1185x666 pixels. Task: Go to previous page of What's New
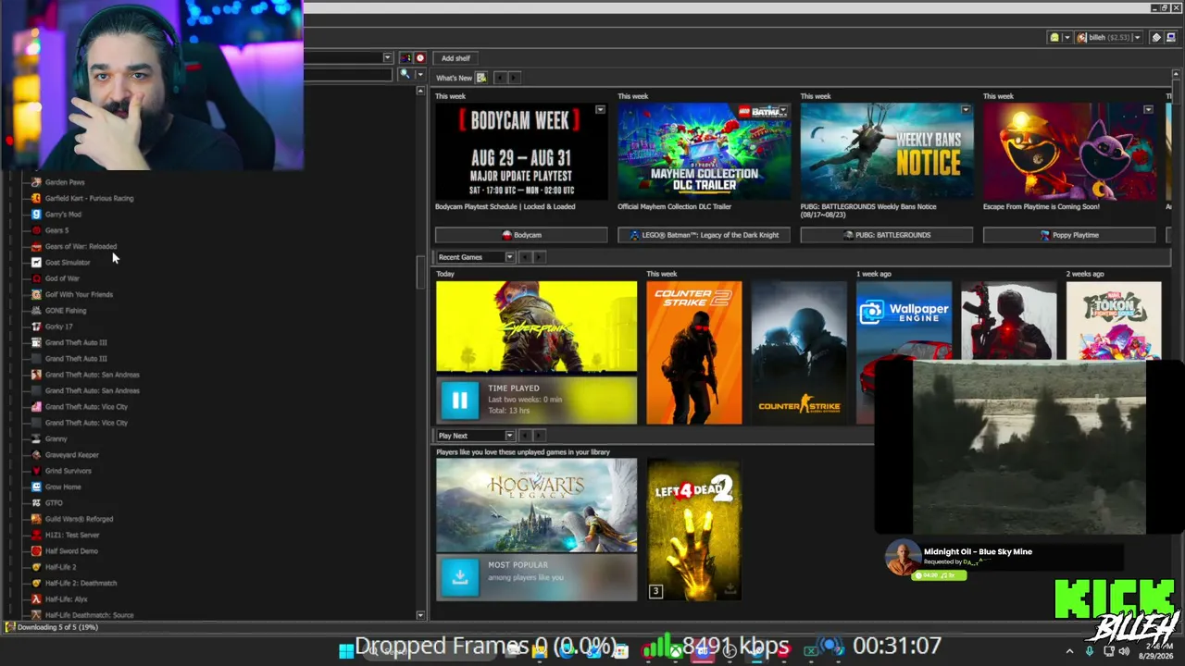tap(499, 78)
